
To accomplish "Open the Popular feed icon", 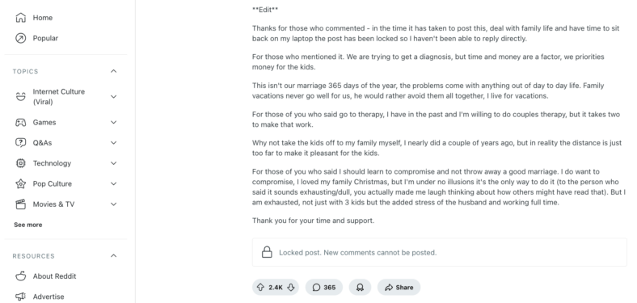I will click(x=20, y=38).
